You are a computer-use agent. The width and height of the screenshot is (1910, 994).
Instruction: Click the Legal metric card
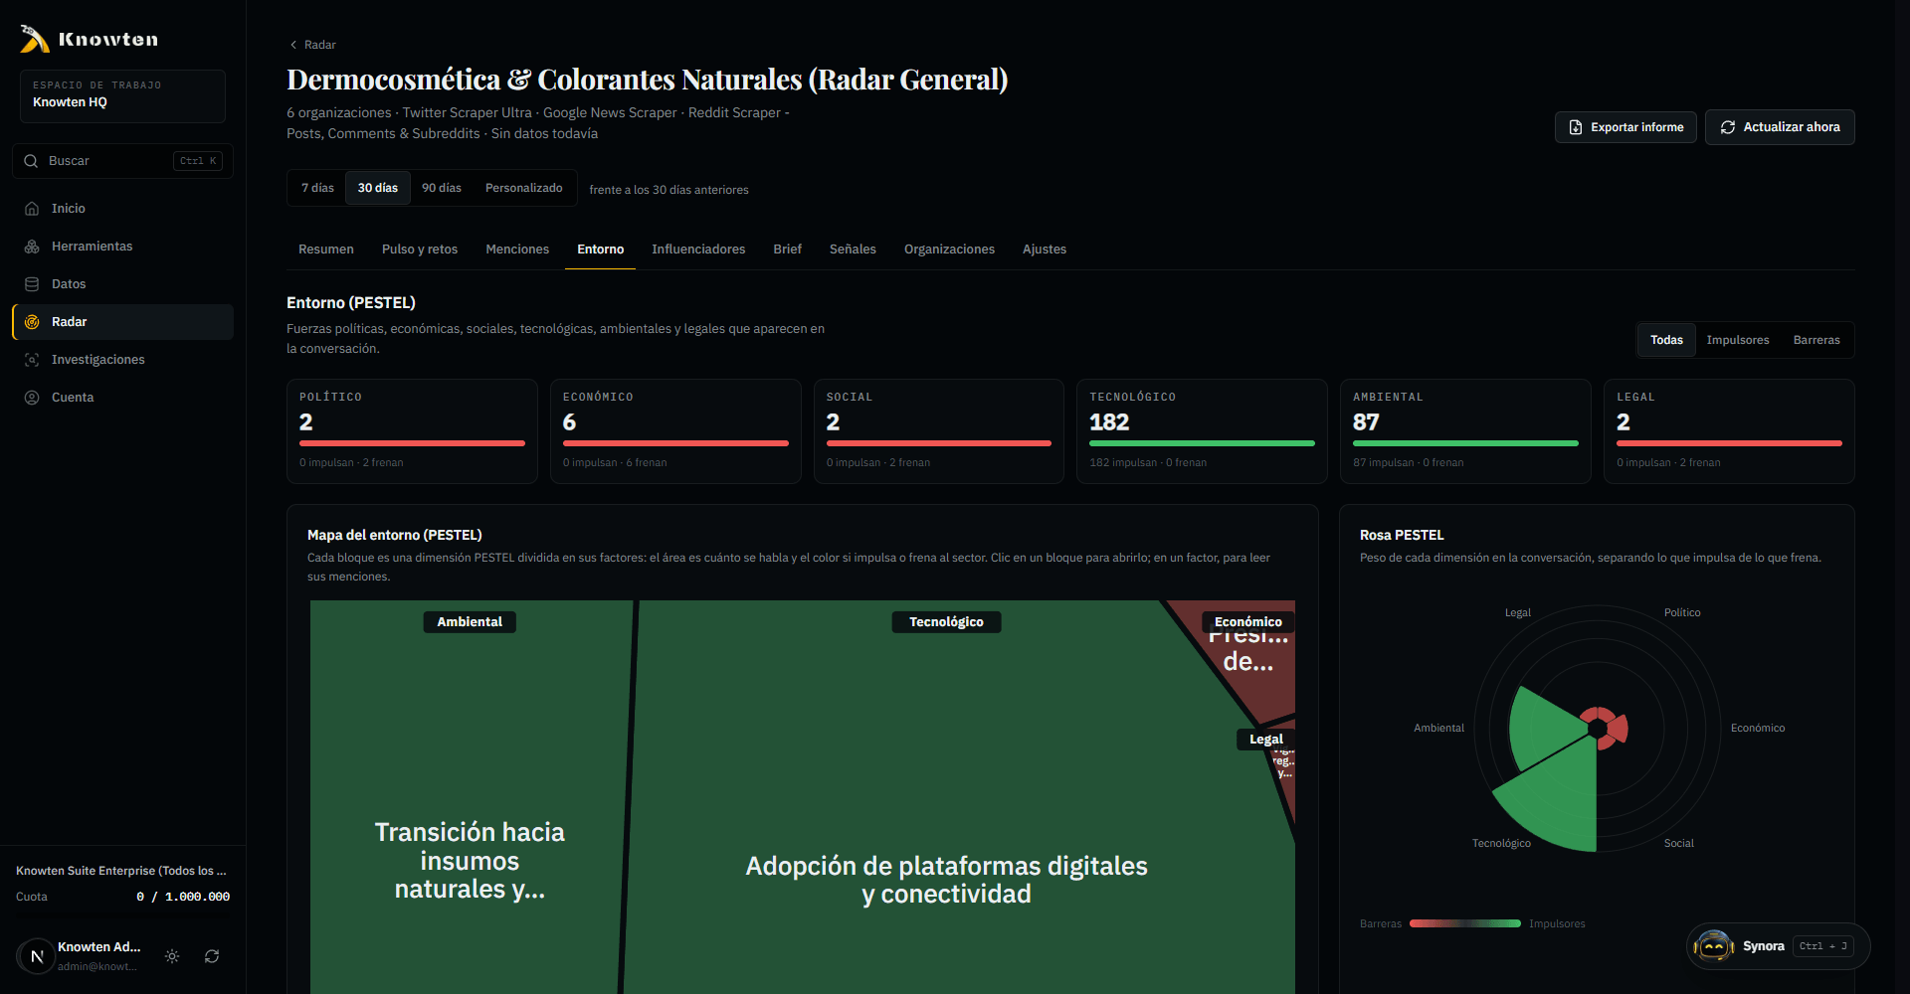pyautogui.click(x=1729, y=431)
